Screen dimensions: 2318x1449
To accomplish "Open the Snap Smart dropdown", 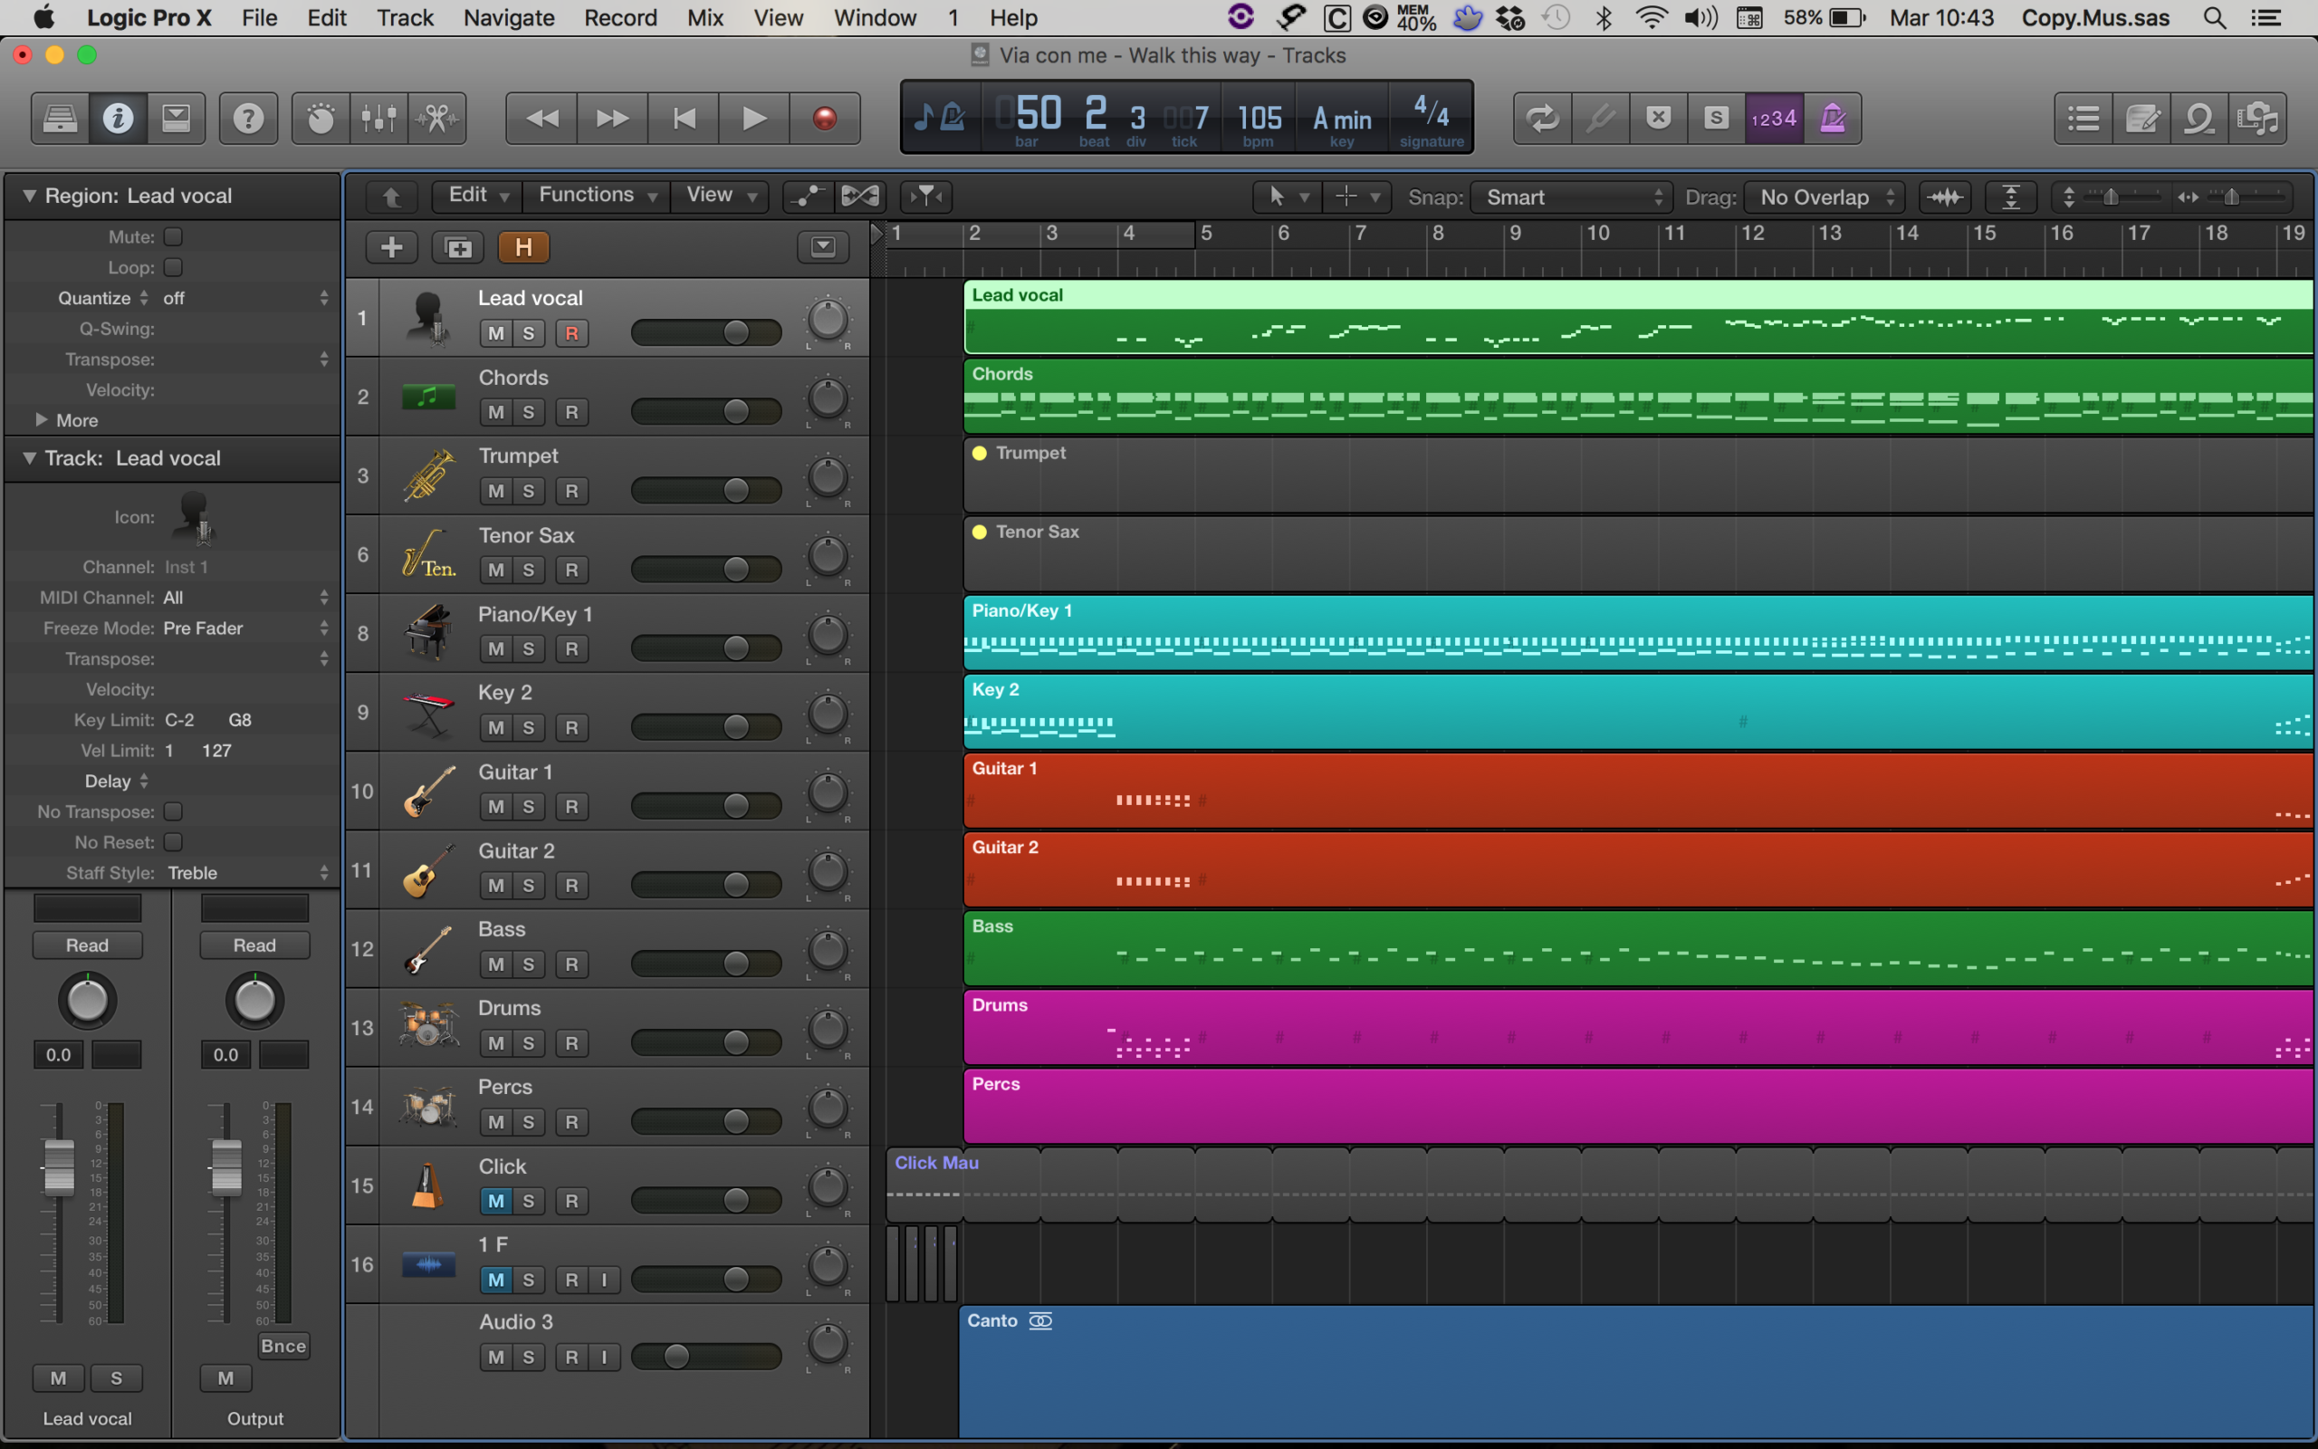I will pos(1571,197).
